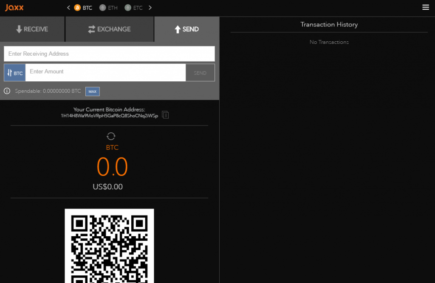Click the No Transactions message
The image size is (435, 283).
click(x=329, y=42)
